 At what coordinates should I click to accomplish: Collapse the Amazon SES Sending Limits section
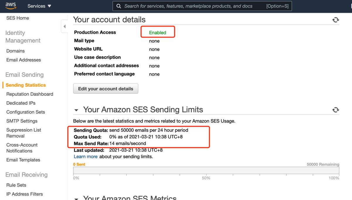77,111
